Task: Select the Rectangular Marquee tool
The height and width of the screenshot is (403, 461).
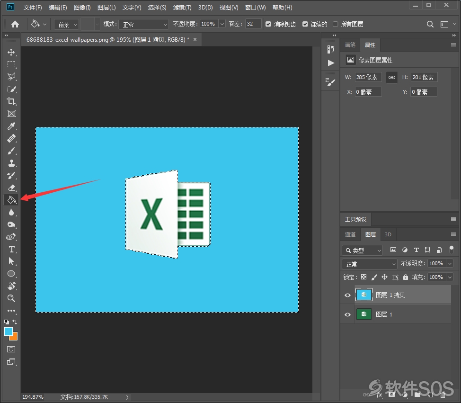Action: coord(11,64)
